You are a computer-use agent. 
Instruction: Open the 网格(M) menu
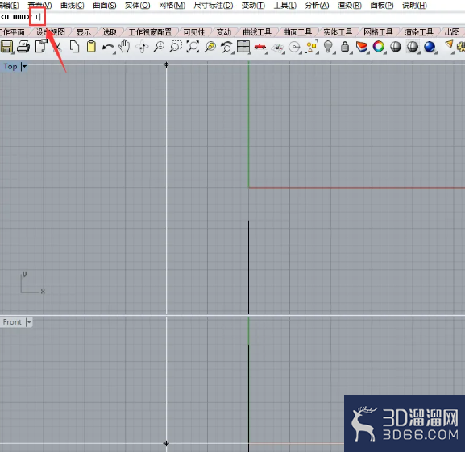tap(172, 6)
